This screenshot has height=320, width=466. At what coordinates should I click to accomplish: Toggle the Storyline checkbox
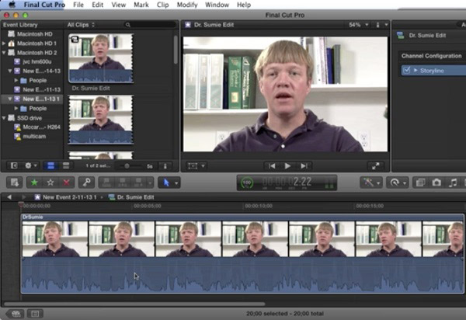[x=406, y=70]
